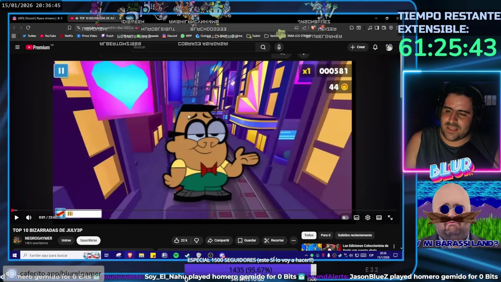The image size is (501, 282).
Task: Click the Windows taskbar search box
Action: coord(61,255)
